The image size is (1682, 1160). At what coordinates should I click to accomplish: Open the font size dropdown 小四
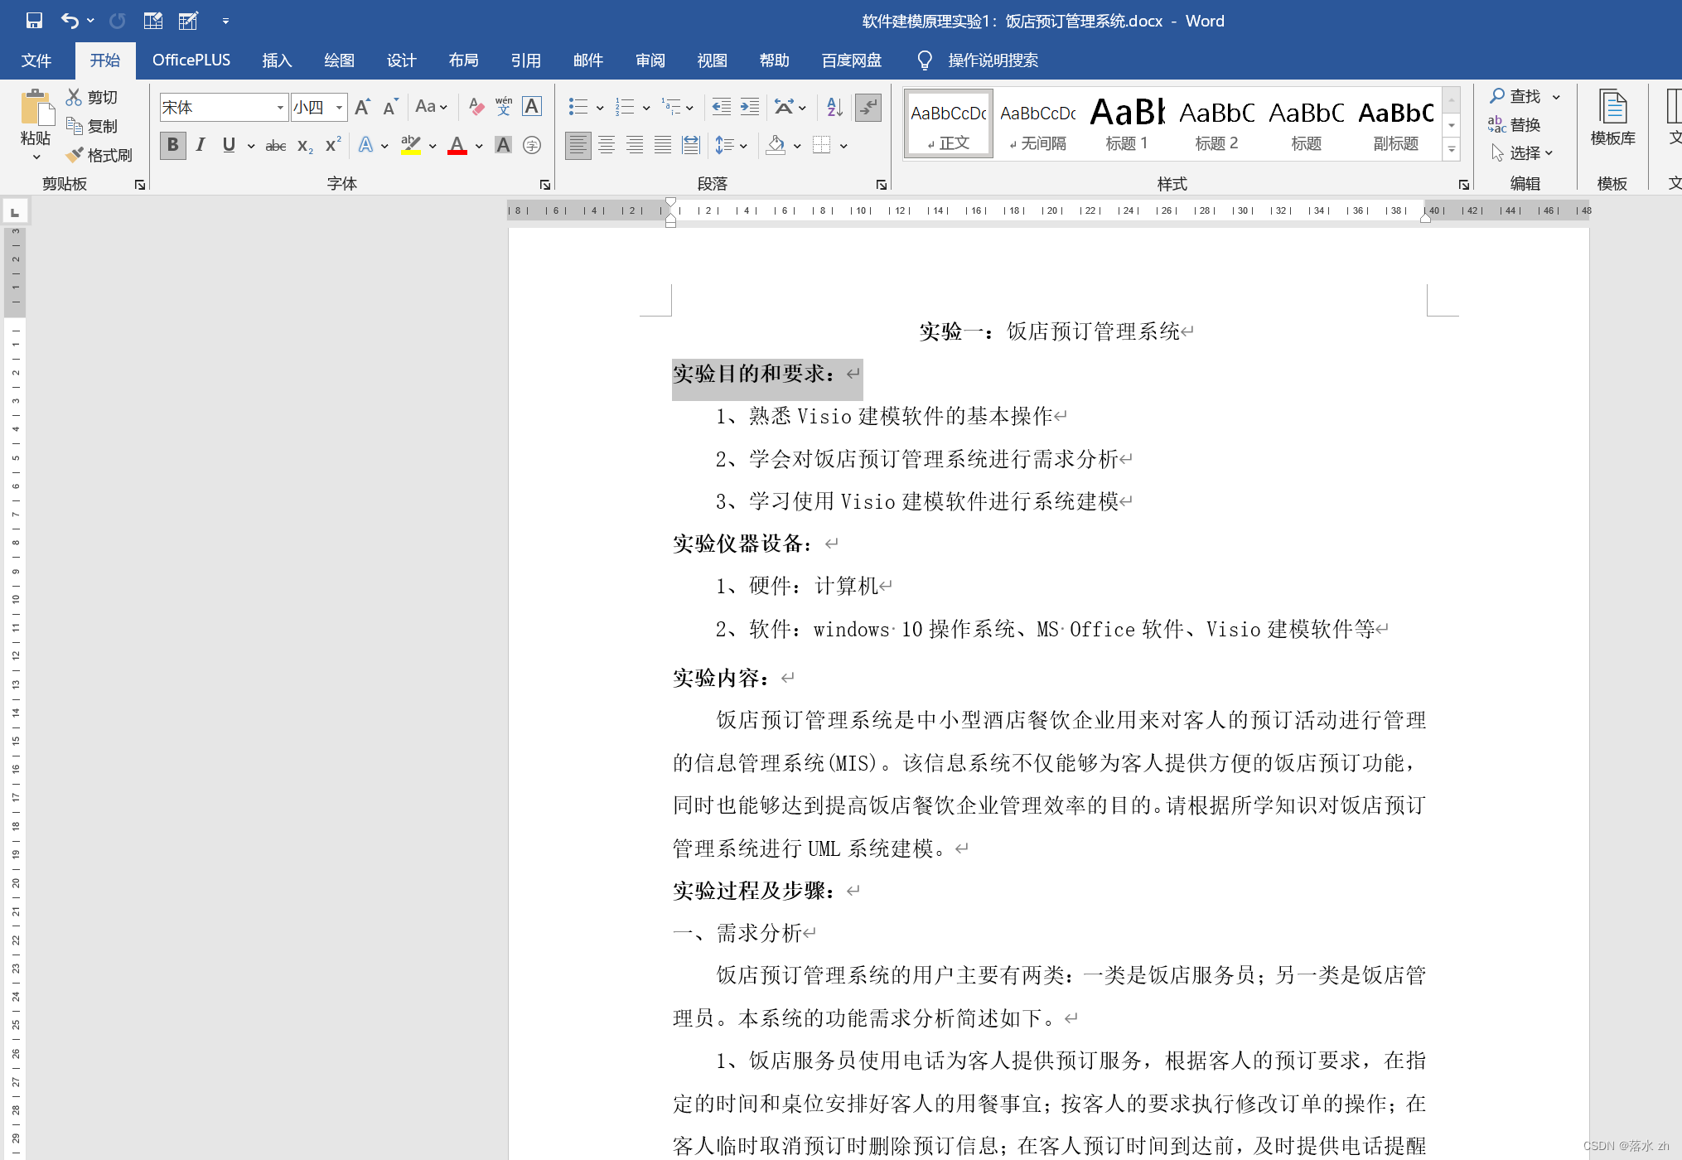point(339,108)
